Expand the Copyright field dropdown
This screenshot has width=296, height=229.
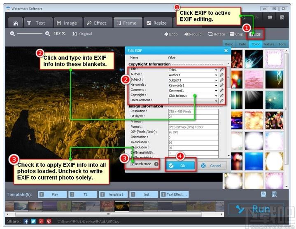[x=216, y=96]
